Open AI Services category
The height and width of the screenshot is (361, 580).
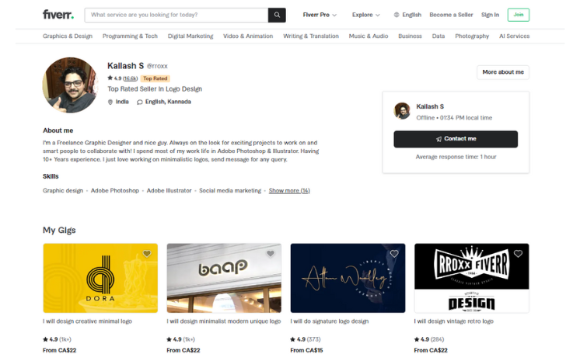(514, 36)
